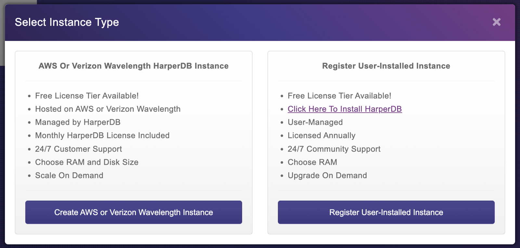Click Register User-Installed Instance card heading
The width and height of the screenshot is (520, 248).
(x=386, y=66)
